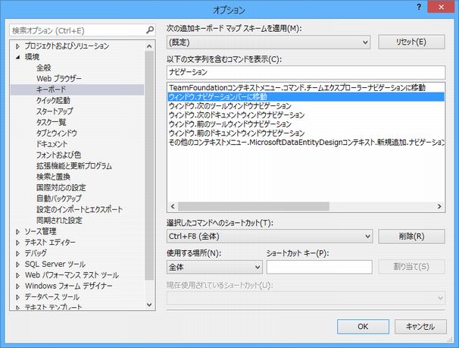The width and height of the screenshot is (459, 348).
Task: Collapse the 環境 tree node
Action: pos(18,57)
